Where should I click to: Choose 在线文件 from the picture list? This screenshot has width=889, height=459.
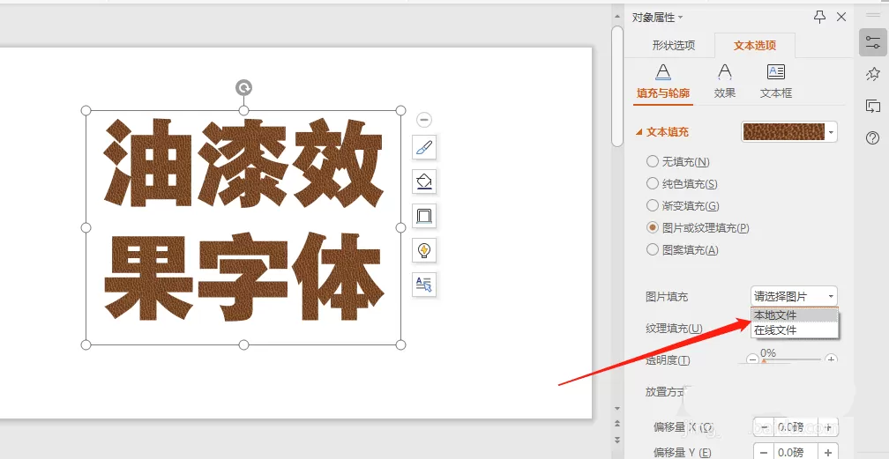(x=795, y=329)
